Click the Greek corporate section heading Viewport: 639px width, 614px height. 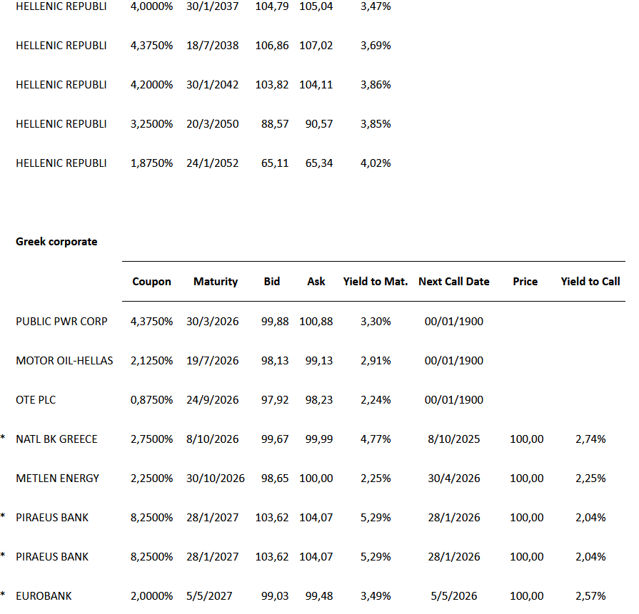56,242
